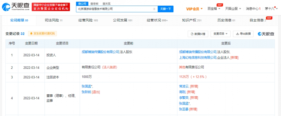Click the red 官方备案企业征信机构 banner
Image resolution: width=281 pixels, height=116 pixels.
point(51,7)
